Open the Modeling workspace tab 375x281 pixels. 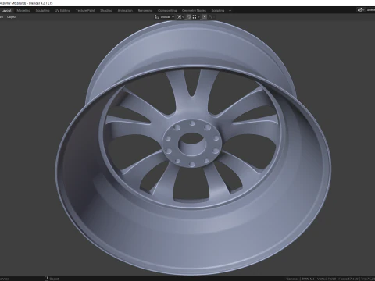pyautogui.click(x=23, y=11)
